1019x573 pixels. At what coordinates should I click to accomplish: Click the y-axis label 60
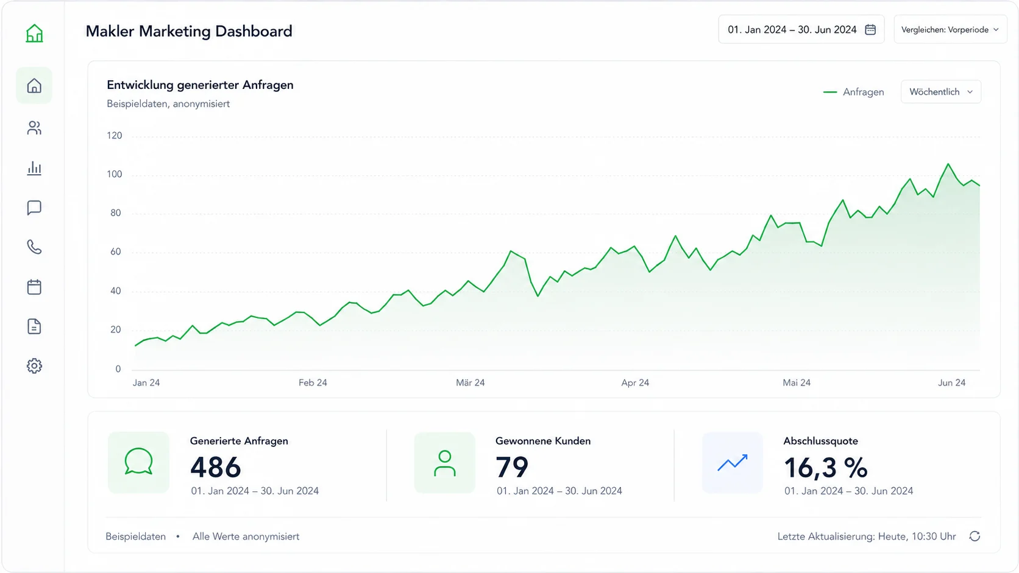(x=116, y=251)
